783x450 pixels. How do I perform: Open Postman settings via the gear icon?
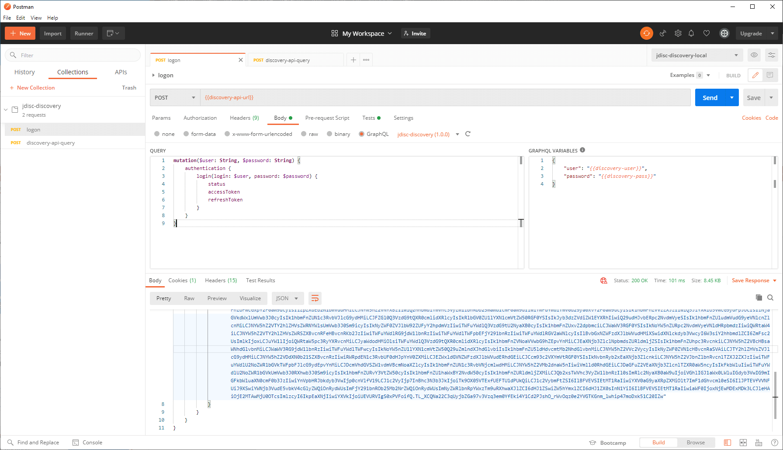coord(678,33)
